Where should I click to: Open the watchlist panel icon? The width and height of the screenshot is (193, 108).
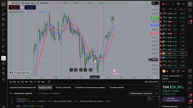(x=190, y=4)
